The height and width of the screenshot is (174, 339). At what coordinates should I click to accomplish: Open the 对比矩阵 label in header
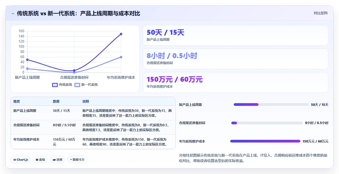pos(321,13)
